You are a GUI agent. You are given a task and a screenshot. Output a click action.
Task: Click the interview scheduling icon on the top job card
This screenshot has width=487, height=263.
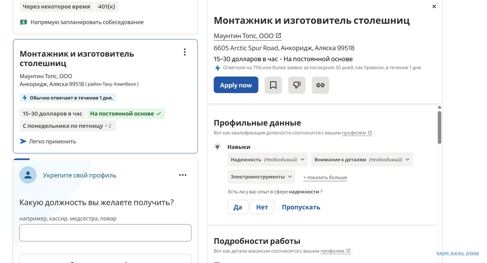click(x=24, y=22)
